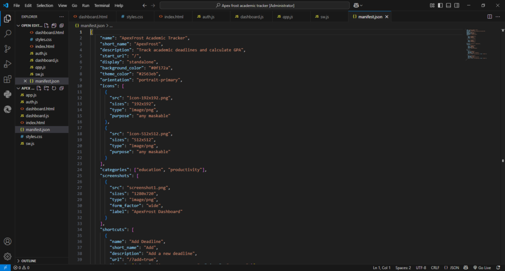Image resolution: width=505 pixels, height=271 pixels.
Task: Switch to the dashboard.js tab
Action: [252, 17]
